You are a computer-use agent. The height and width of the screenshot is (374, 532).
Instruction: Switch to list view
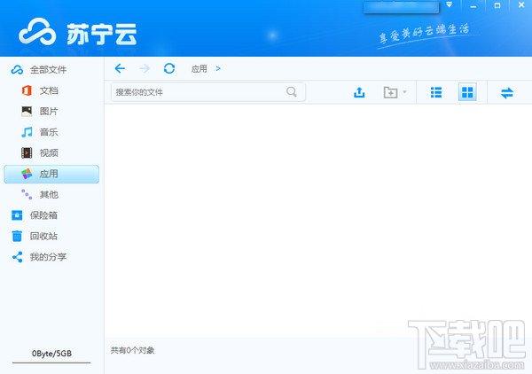436,92
